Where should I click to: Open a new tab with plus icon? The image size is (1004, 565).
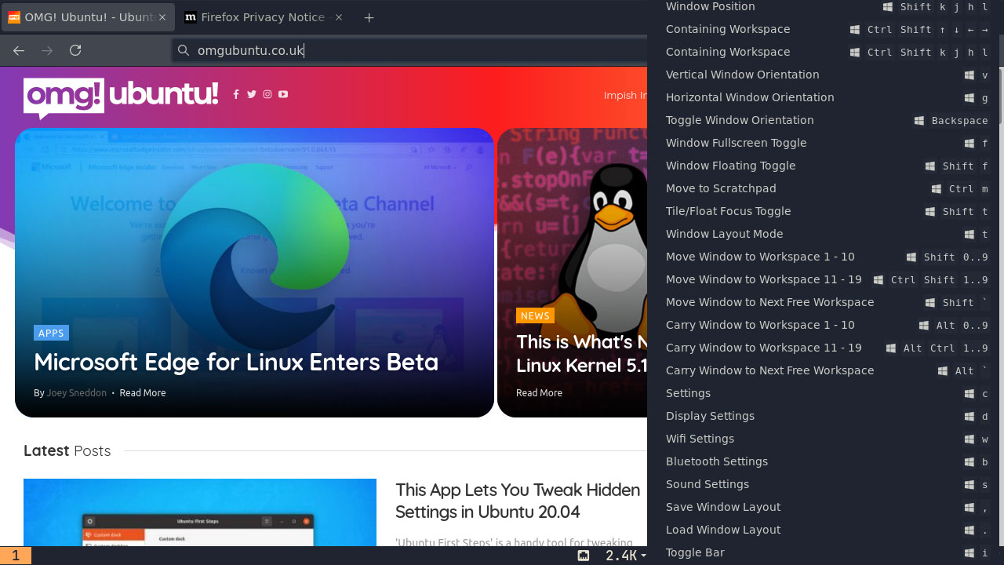(x=369, y=17)
